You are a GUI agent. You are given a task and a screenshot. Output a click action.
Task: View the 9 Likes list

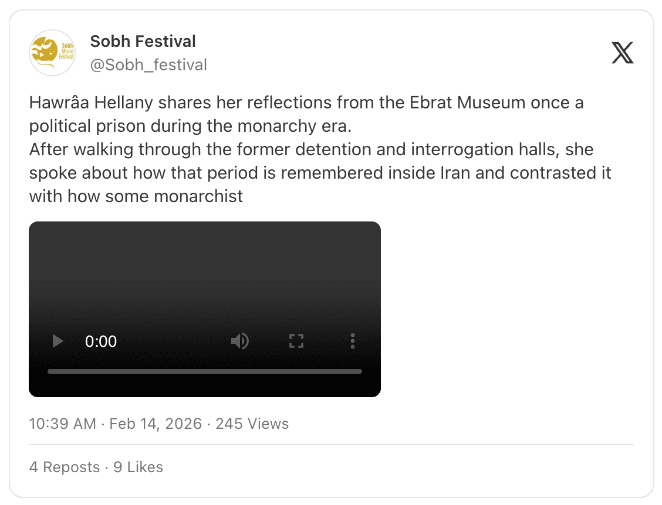coord(138,467)
